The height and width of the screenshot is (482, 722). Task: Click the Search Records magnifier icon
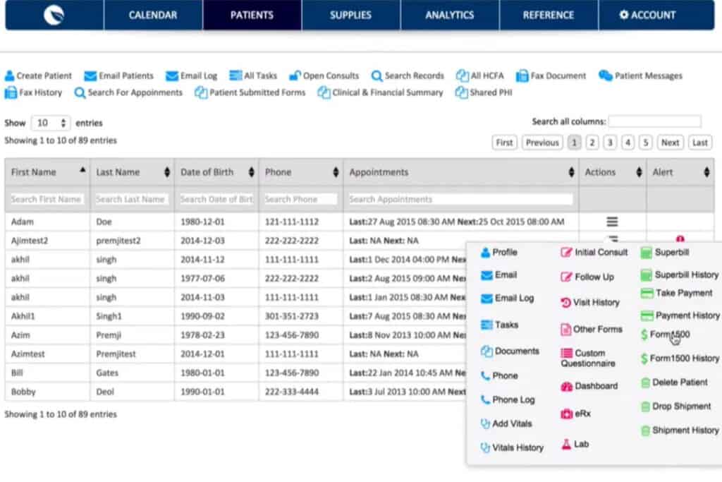[x=377, y=76]
